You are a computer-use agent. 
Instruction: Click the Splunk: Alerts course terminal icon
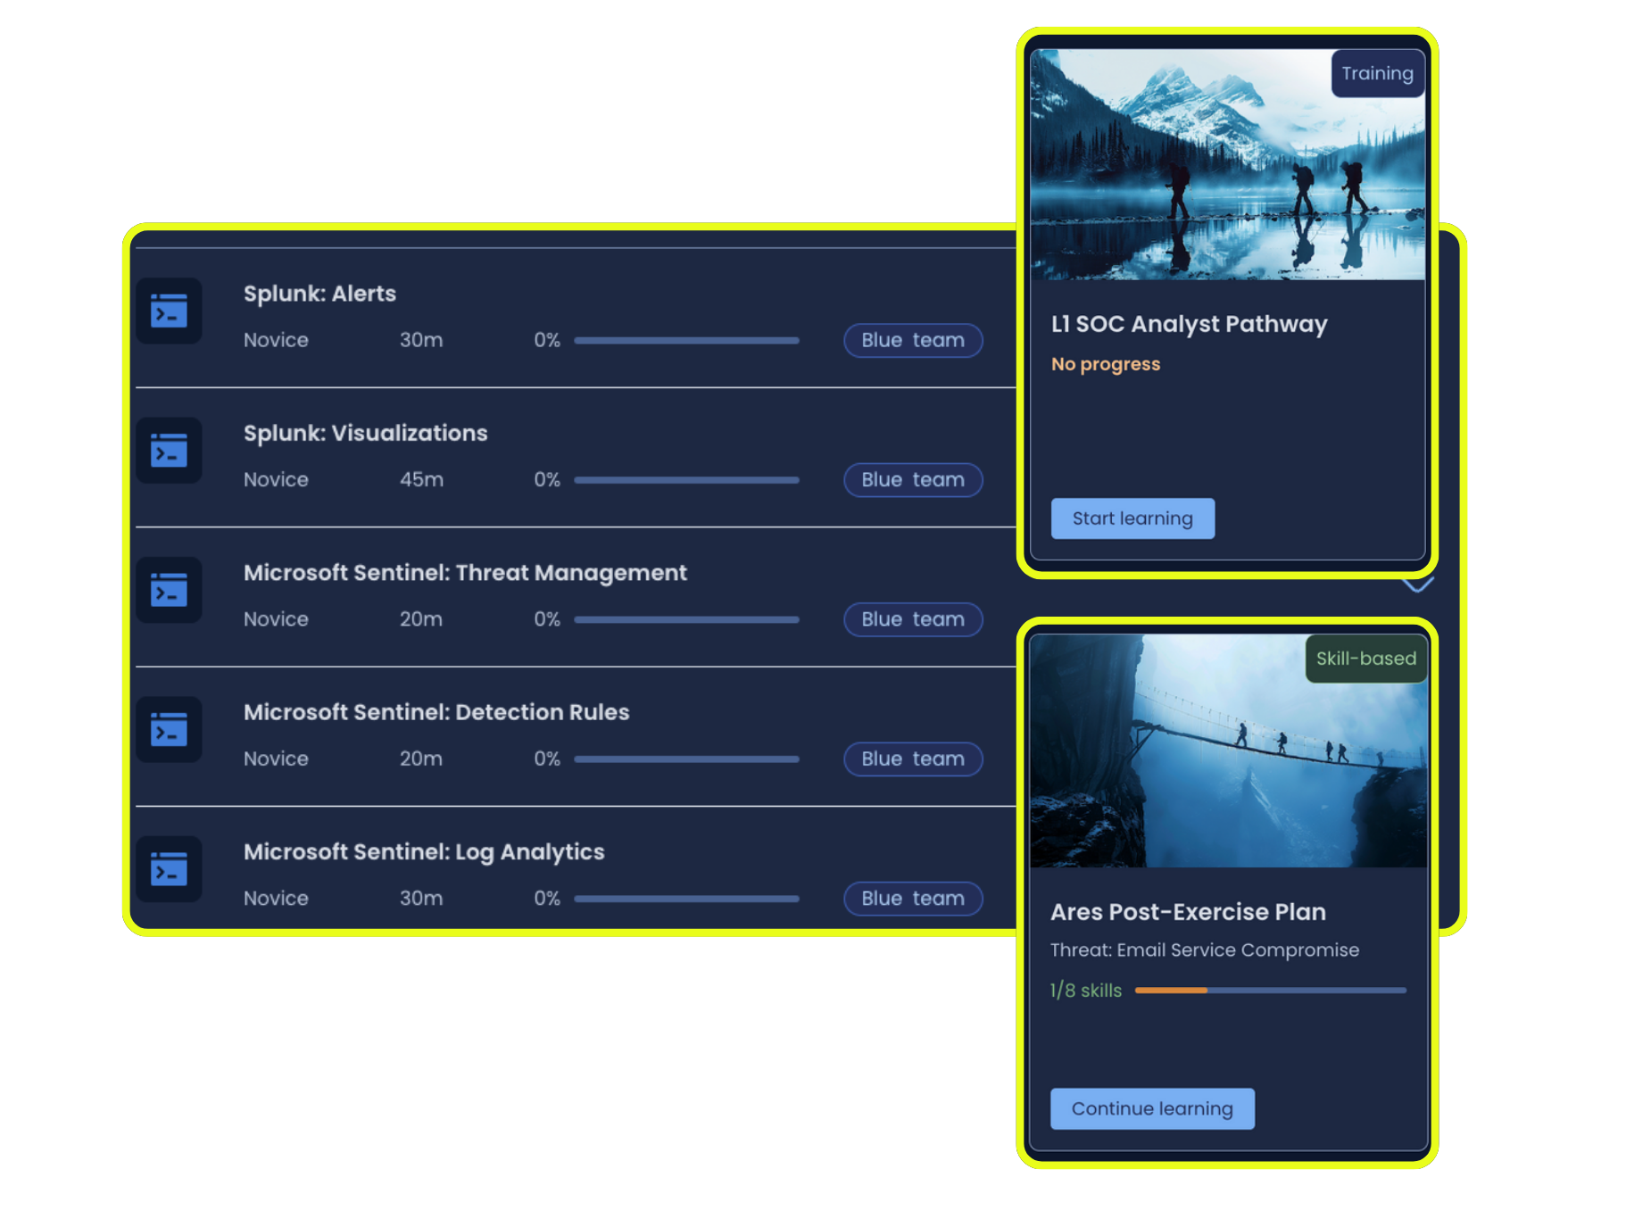(169, 311)
